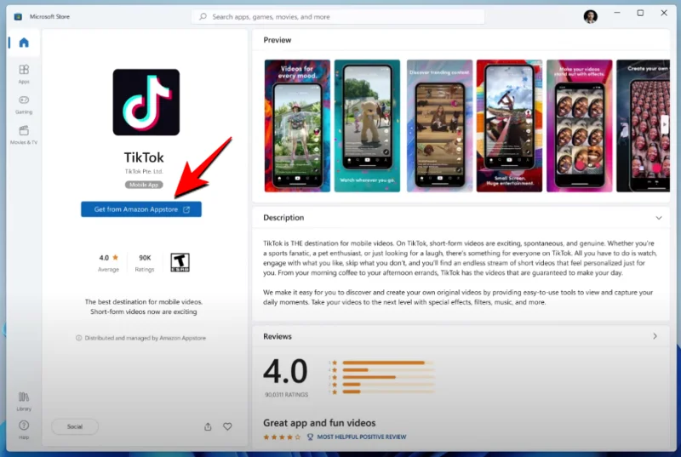Click the Microsoft Store logo icon

tap(18, 16)
